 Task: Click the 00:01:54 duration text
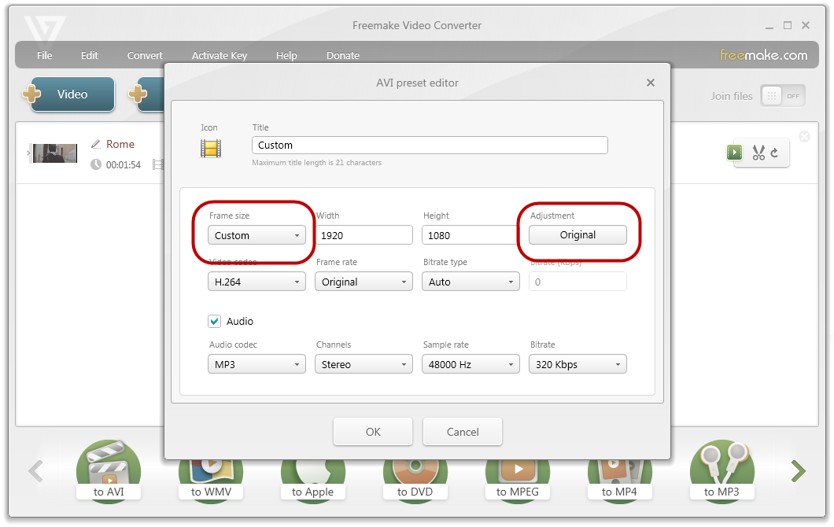tap(124, 165)
